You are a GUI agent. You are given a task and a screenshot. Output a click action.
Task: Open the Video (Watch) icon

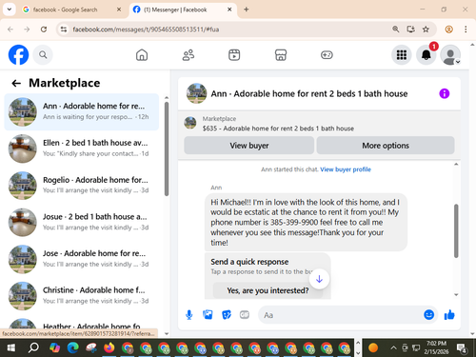pos(234,55)
